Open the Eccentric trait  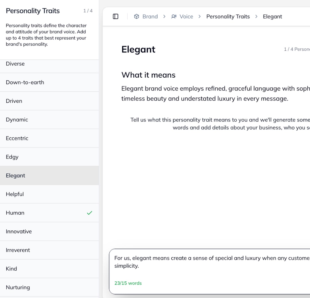click(17, 138)
